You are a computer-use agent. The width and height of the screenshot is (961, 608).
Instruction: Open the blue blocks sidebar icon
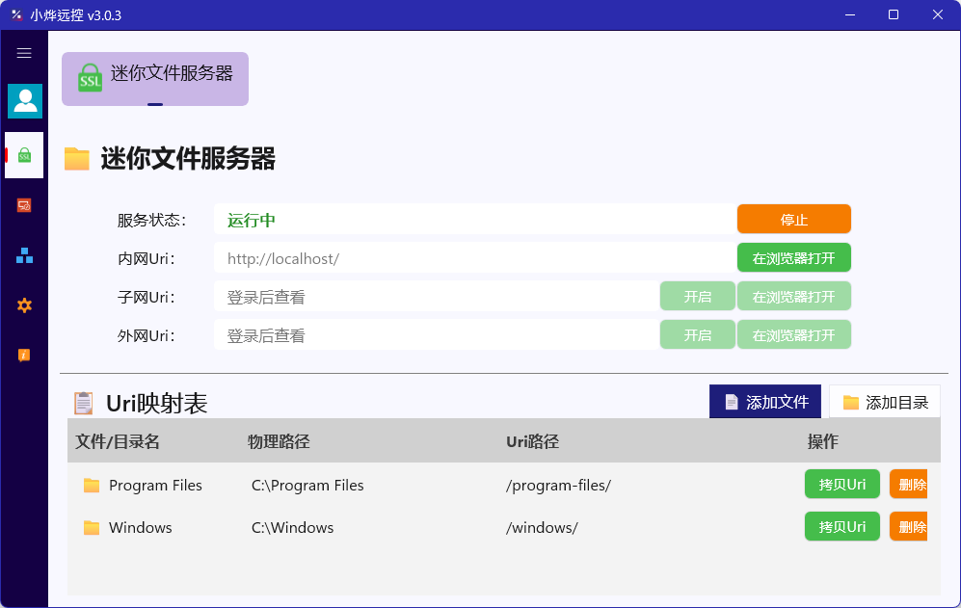(24, 255)
